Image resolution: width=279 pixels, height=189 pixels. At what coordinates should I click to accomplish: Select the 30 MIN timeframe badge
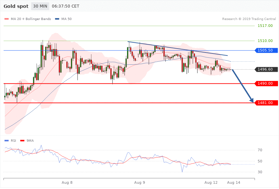pos(40,6)
